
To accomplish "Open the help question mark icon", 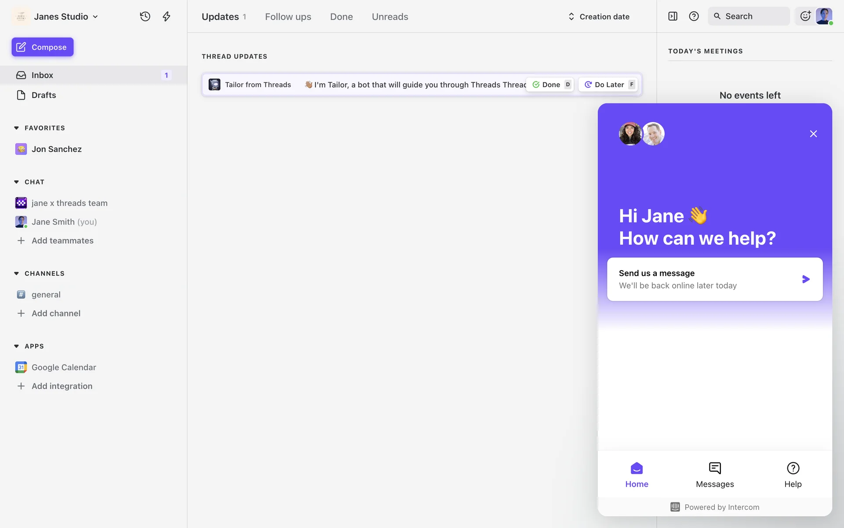I will tap(694, 16).
